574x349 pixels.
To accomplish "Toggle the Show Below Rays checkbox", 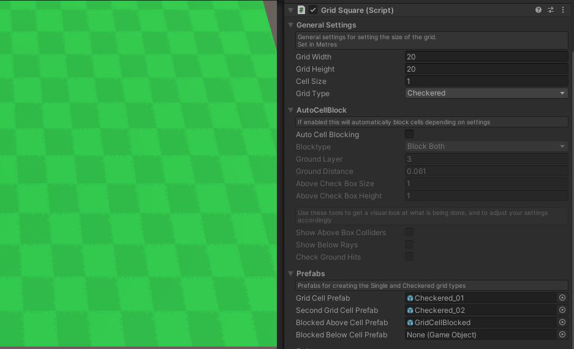I will click(x=409, y=244).
